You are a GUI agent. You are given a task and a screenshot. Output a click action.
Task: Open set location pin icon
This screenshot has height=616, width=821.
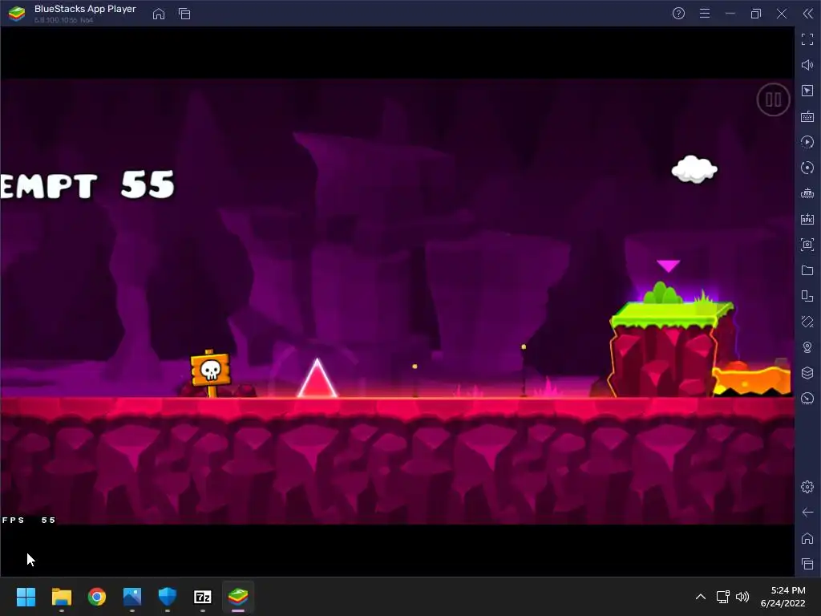(807, 346)
